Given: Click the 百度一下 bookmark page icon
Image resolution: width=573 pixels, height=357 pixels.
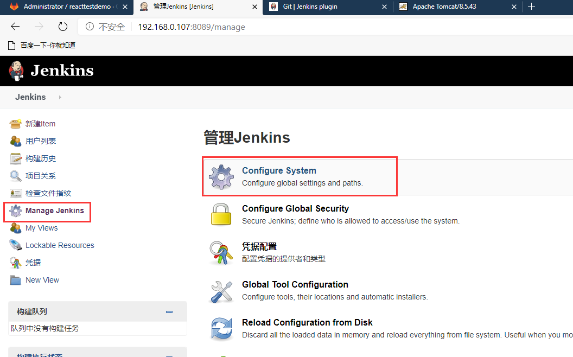Looking at the screenshot, I should [x=12, y=46].
